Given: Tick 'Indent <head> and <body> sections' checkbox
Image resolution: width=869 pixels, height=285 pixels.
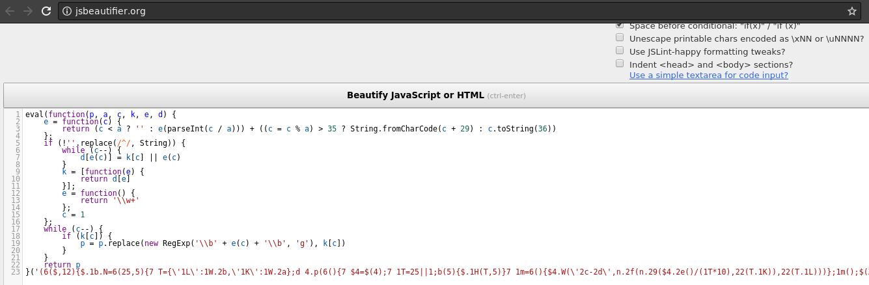Looking at the screenshot, I should tap(620, 64).
